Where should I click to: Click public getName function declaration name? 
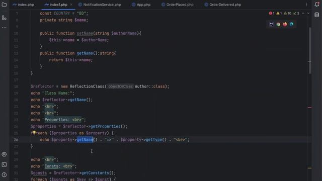[85, 53]
